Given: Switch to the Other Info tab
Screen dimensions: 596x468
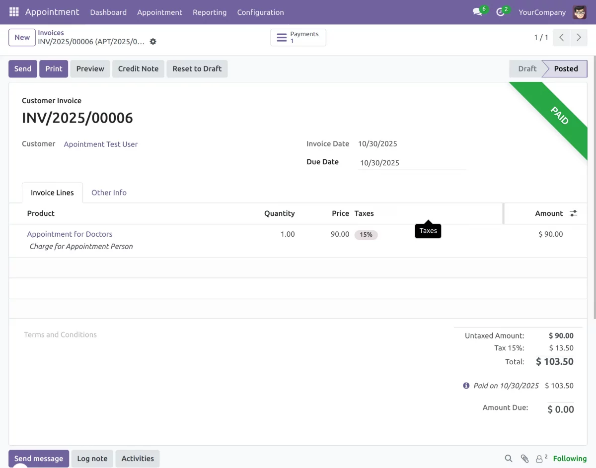Looking at the screenshot, I should click(109, 193).
